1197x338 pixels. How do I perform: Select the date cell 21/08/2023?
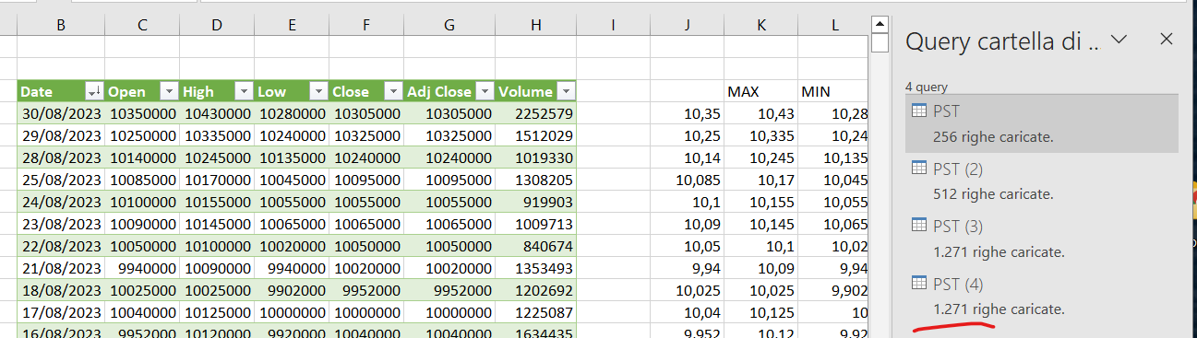61,268
